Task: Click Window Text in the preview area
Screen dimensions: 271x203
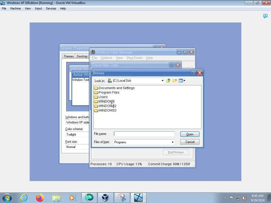Action: point(80,80)
